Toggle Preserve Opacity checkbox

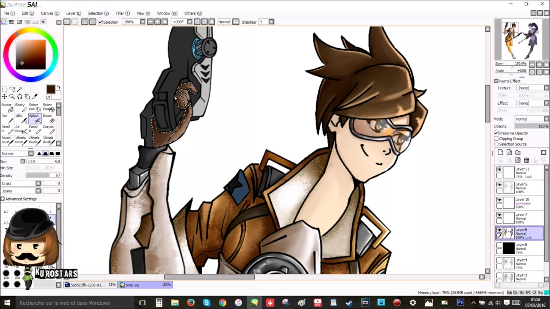496,133
